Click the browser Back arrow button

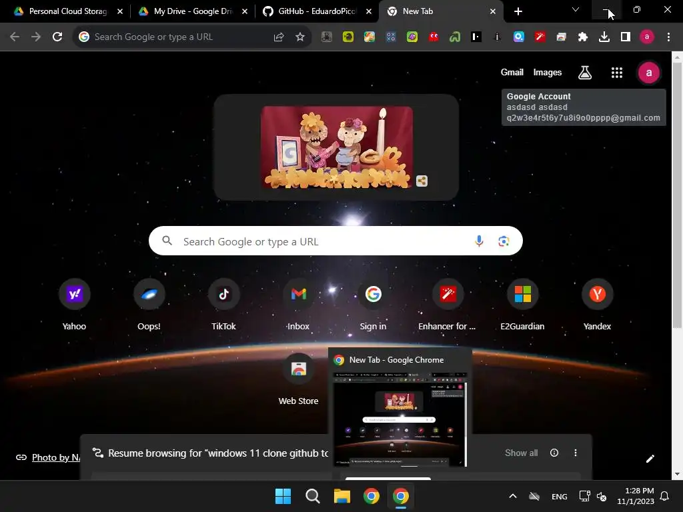15,37
